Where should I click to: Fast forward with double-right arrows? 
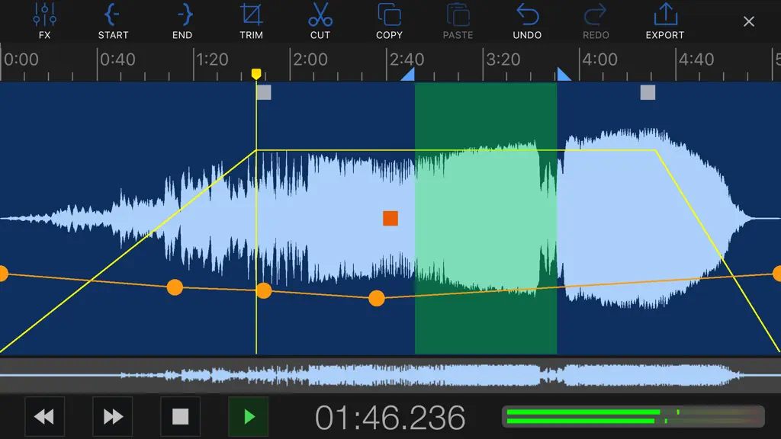click(113, 417)
